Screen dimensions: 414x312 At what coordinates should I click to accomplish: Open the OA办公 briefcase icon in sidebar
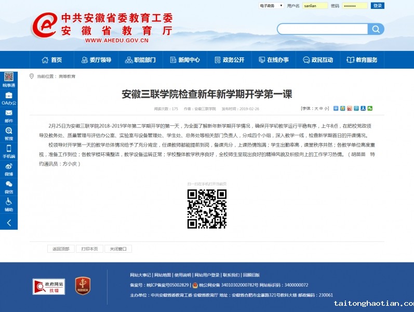pos(9,97)
